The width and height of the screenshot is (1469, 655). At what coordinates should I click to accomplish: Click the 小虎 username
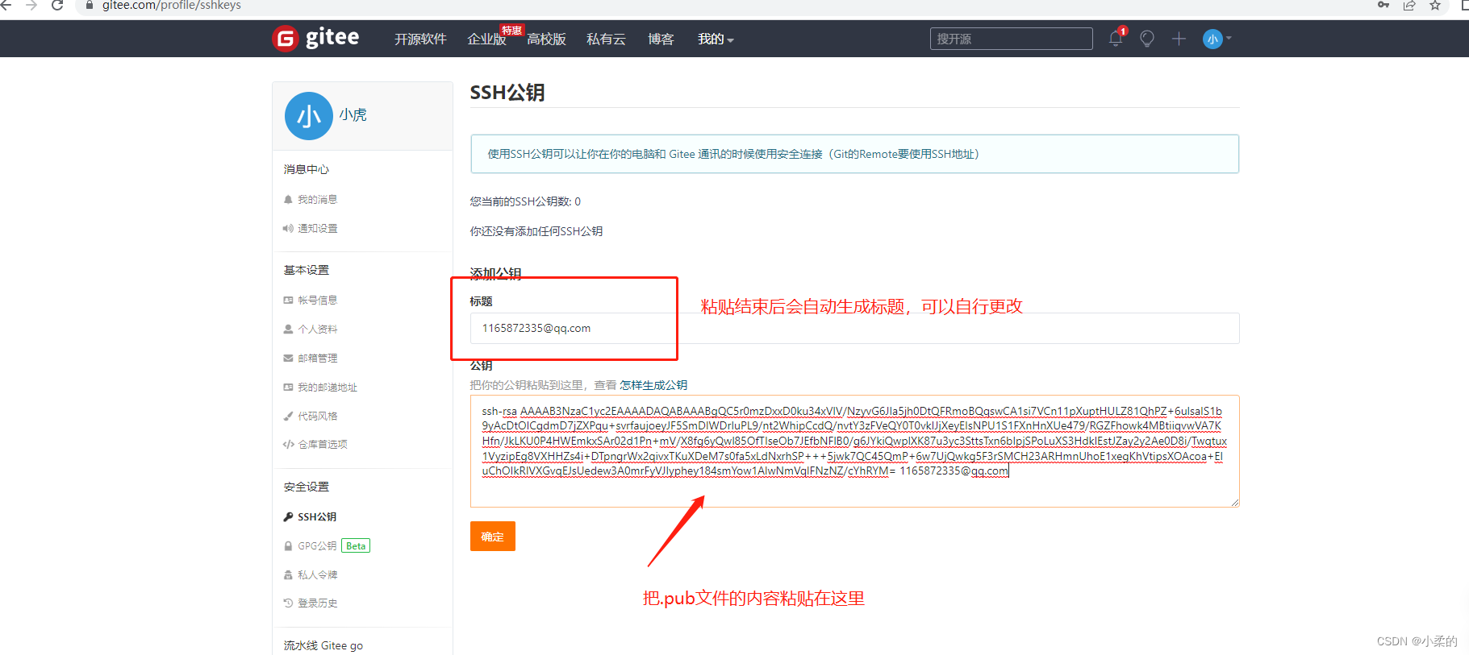tap(353, 115)
